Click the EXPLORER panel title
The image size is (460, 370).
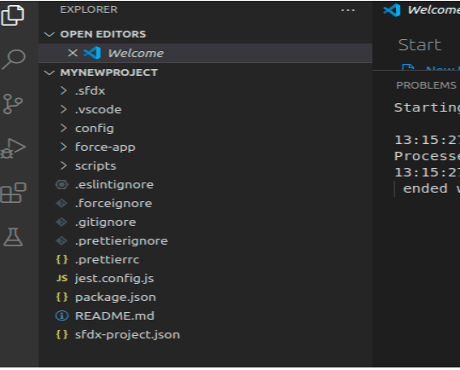coord(89,9)
